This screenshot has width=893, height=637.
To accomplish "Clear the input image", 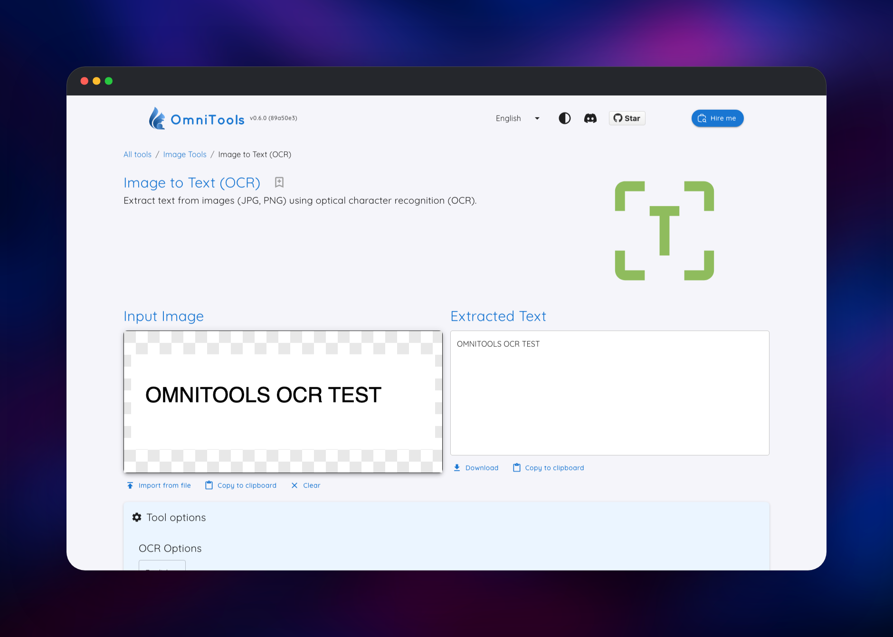I will click(x=306, y=485).
